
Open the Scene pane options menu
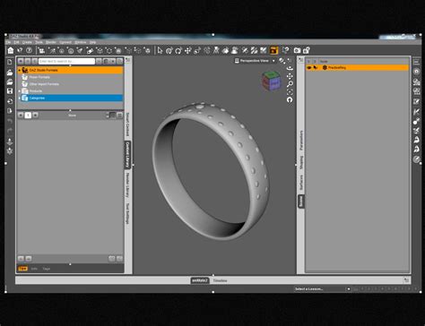[x=300, y=60]
